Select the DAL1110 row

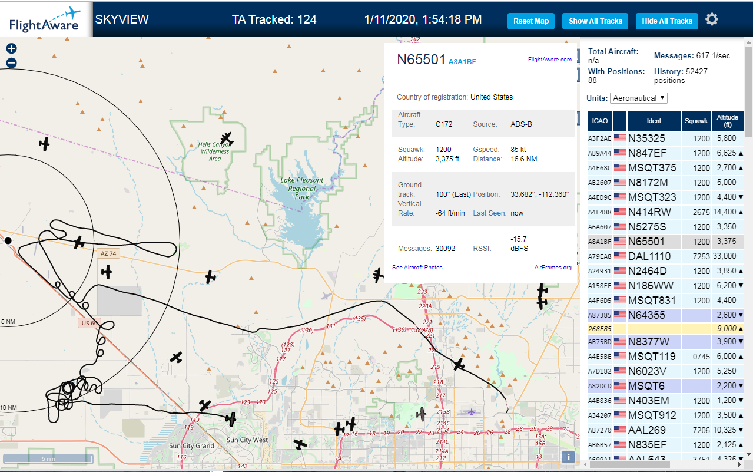point(666,256)
